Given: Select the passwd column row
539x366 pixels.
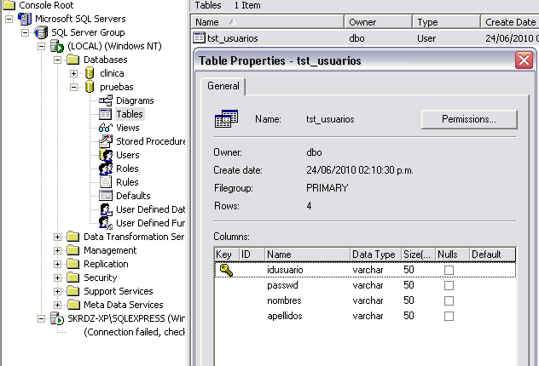Looking at the screenshot, I should tap(365, 285).
